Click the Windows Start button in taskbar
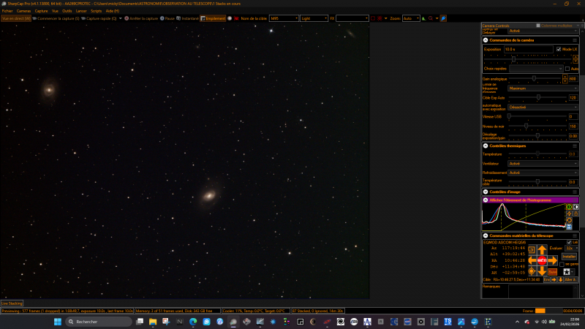The width and height of the screenshot is (585, 329). tap(58, 322)
